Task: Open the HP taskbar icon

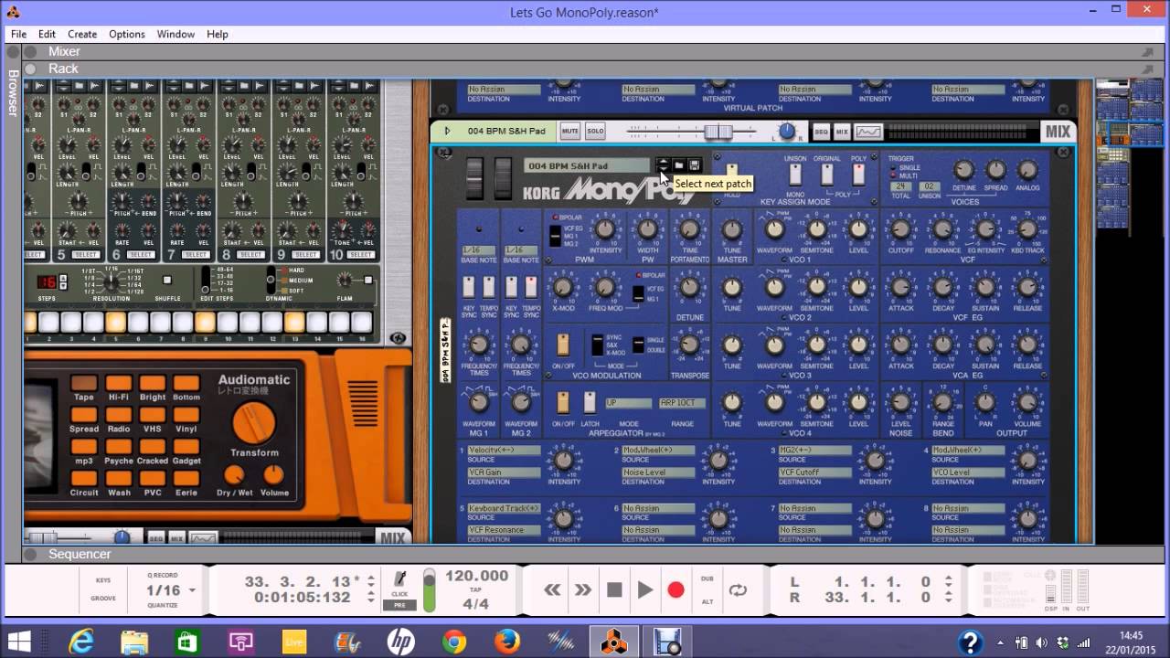Action: pos(400,641)
